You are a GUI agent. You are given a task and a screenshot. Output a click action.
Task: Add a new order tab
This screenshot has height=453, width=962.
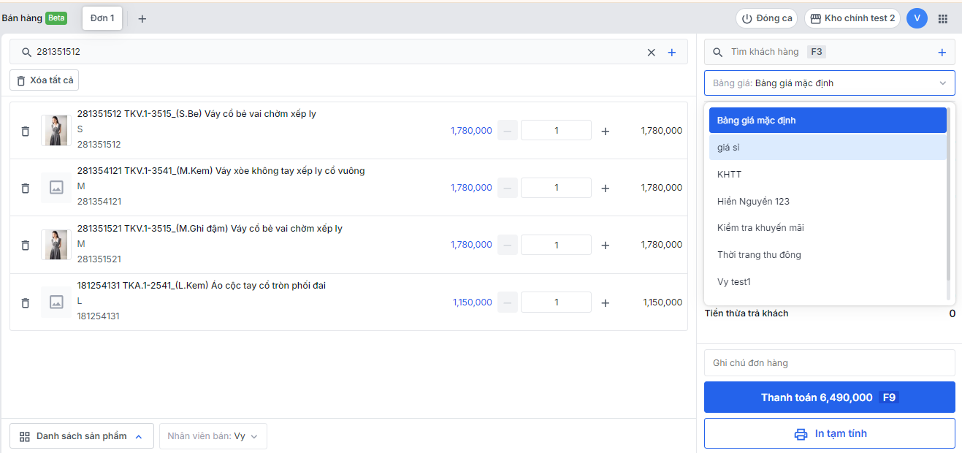pyautogui.click(x=142, y=19)
